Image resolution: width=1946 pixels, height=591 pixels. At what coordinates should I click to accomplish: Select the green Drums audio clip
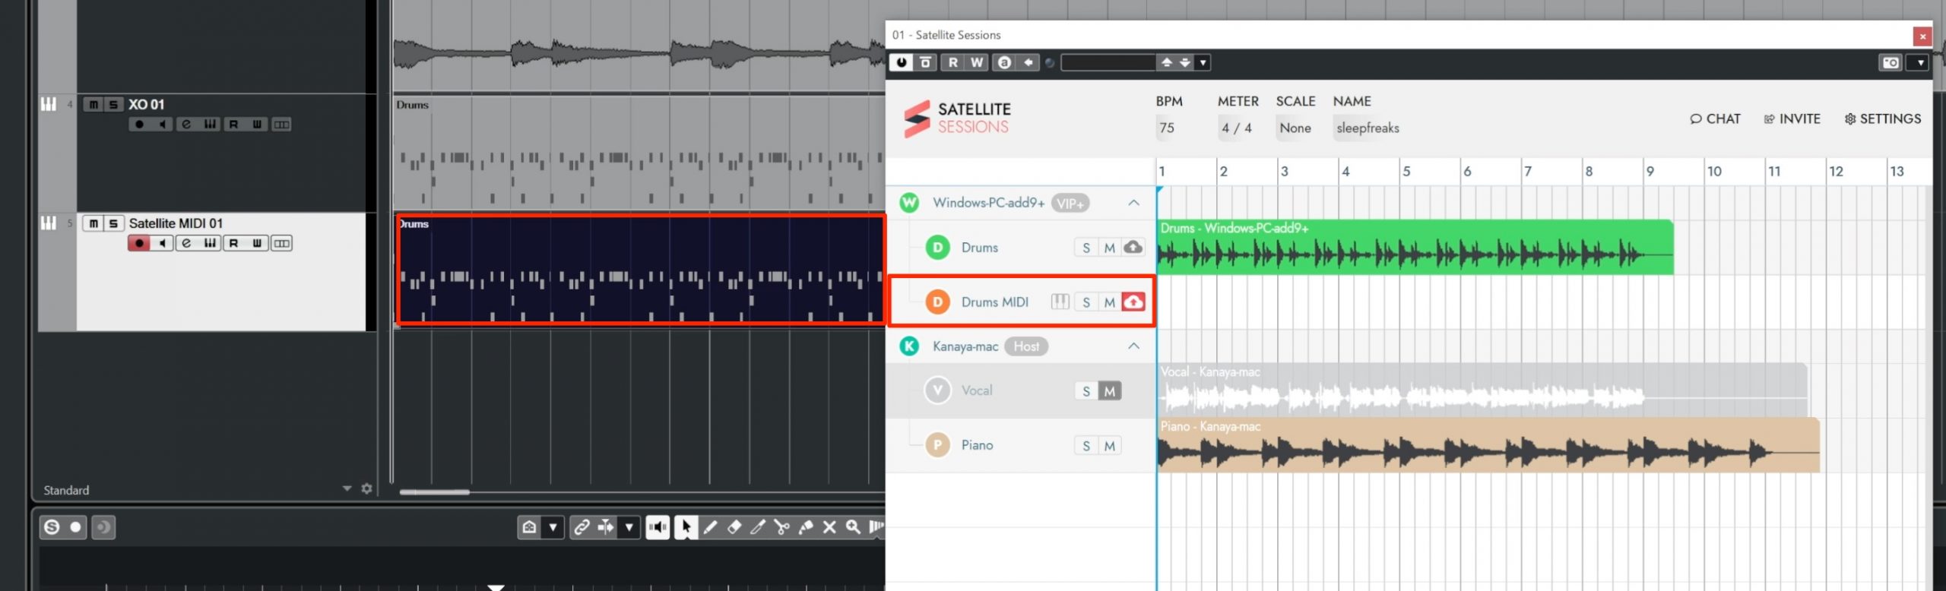click(1415, 248)
